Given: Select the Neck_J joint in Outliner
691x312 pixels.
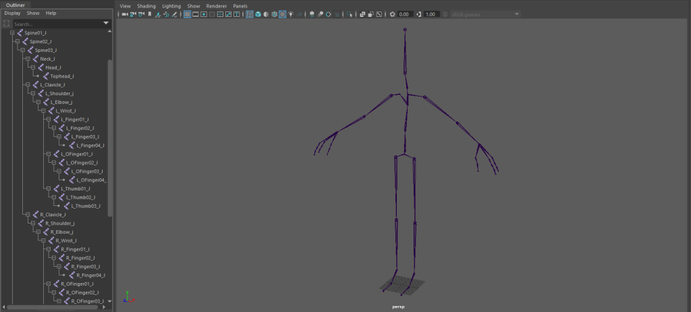Looking at the screenshot, I should 47,59.
